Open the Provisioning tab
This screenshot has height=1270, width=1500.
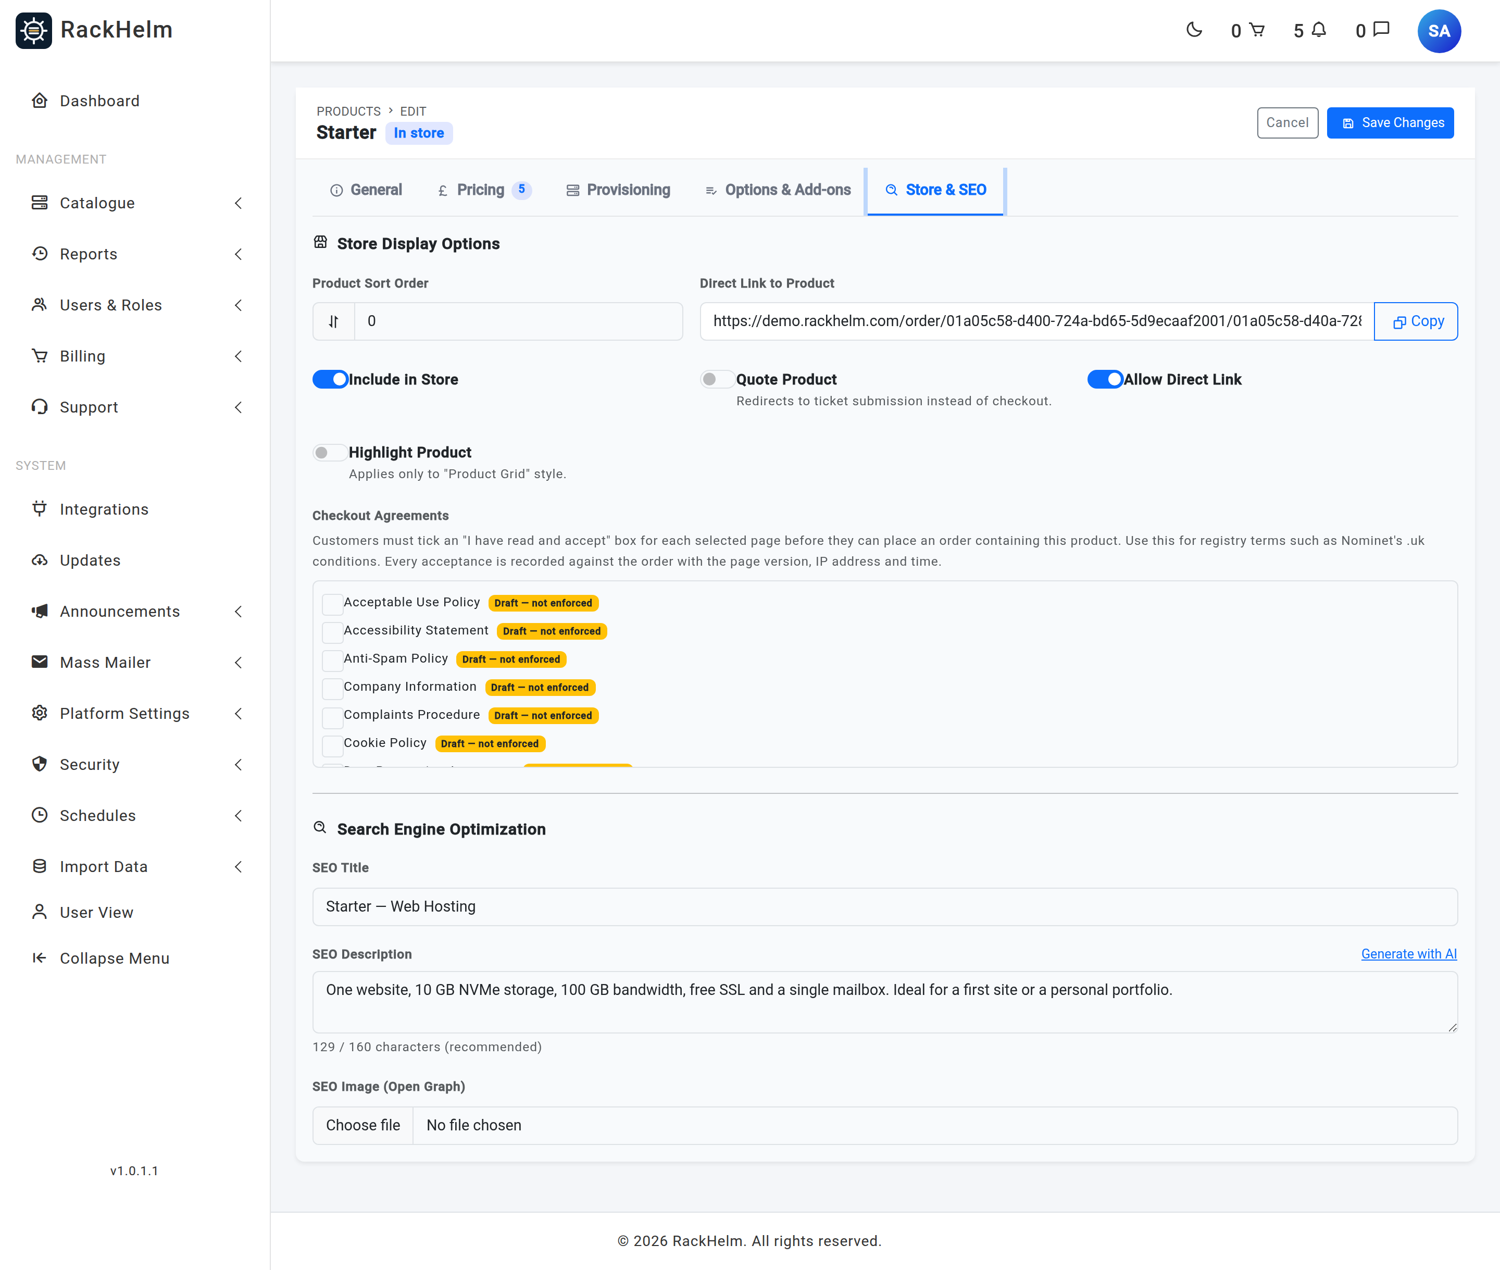pos(618,190)
